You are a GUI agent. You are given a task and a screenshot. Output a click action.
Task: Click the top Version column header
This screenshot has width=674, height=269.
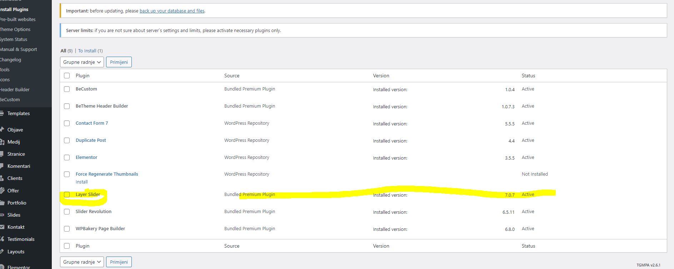pyautogui.click(x=381, y=76)
